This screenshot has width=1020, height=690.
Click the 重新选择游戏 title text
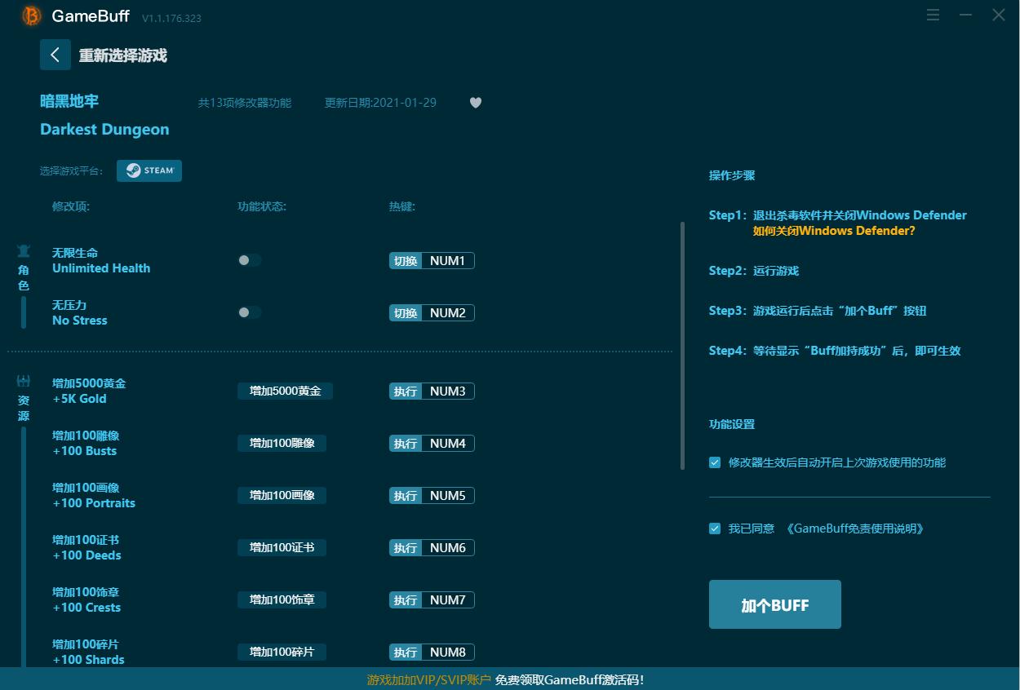[123, 55]
